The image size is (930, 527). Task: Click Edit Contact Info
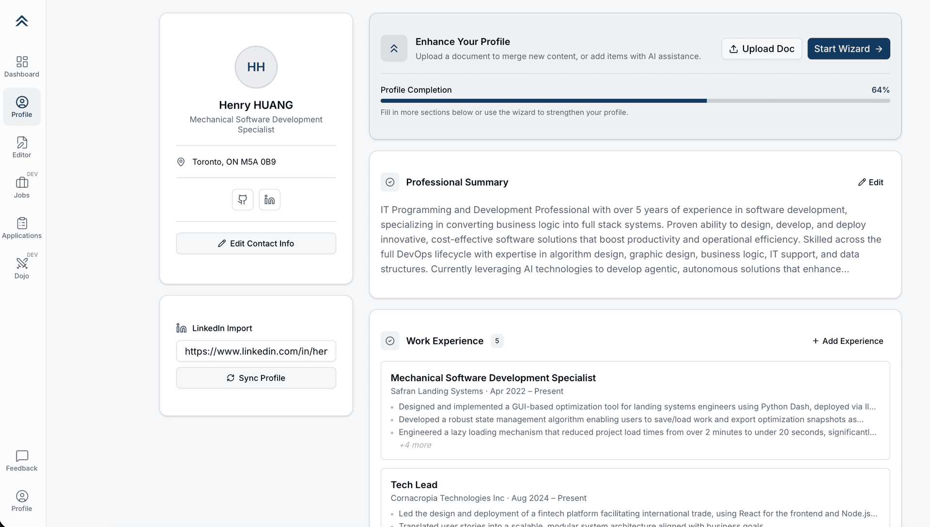pyautogui.click(x=256, y=243)
